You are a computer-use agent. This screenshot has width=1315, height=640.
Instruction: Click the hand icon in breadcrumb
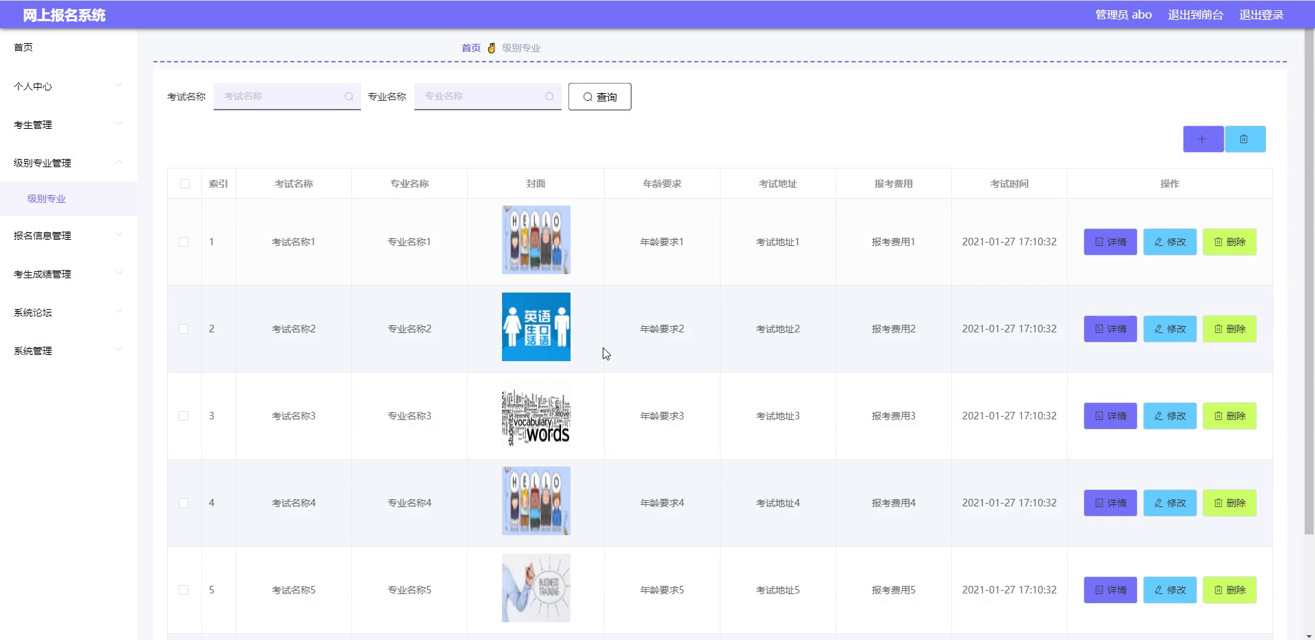[491, 48]
